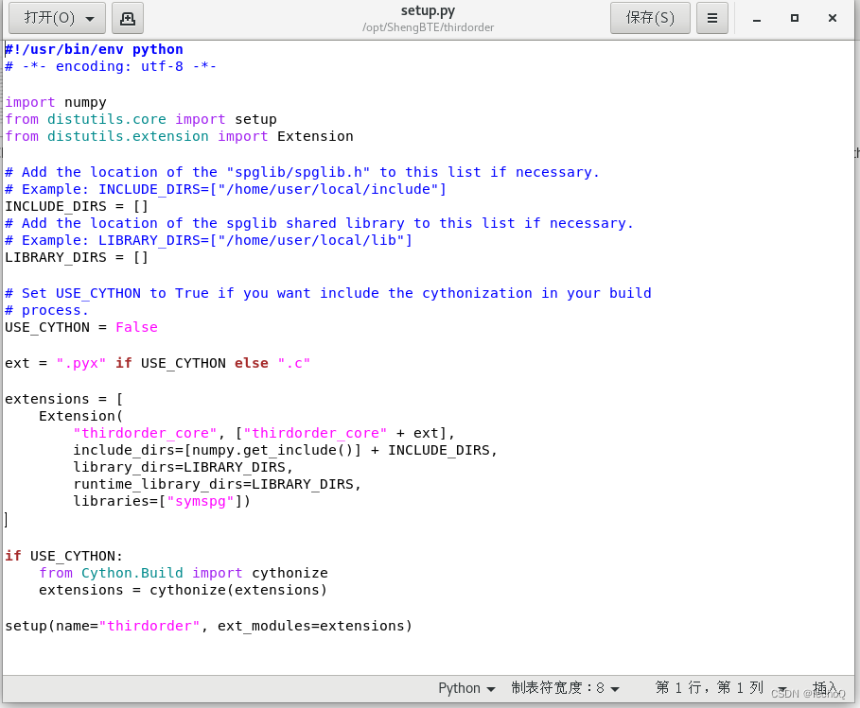The image size is (860, 708).
Task: Open the Python language selector dropdown
Action: click(466, 688)
